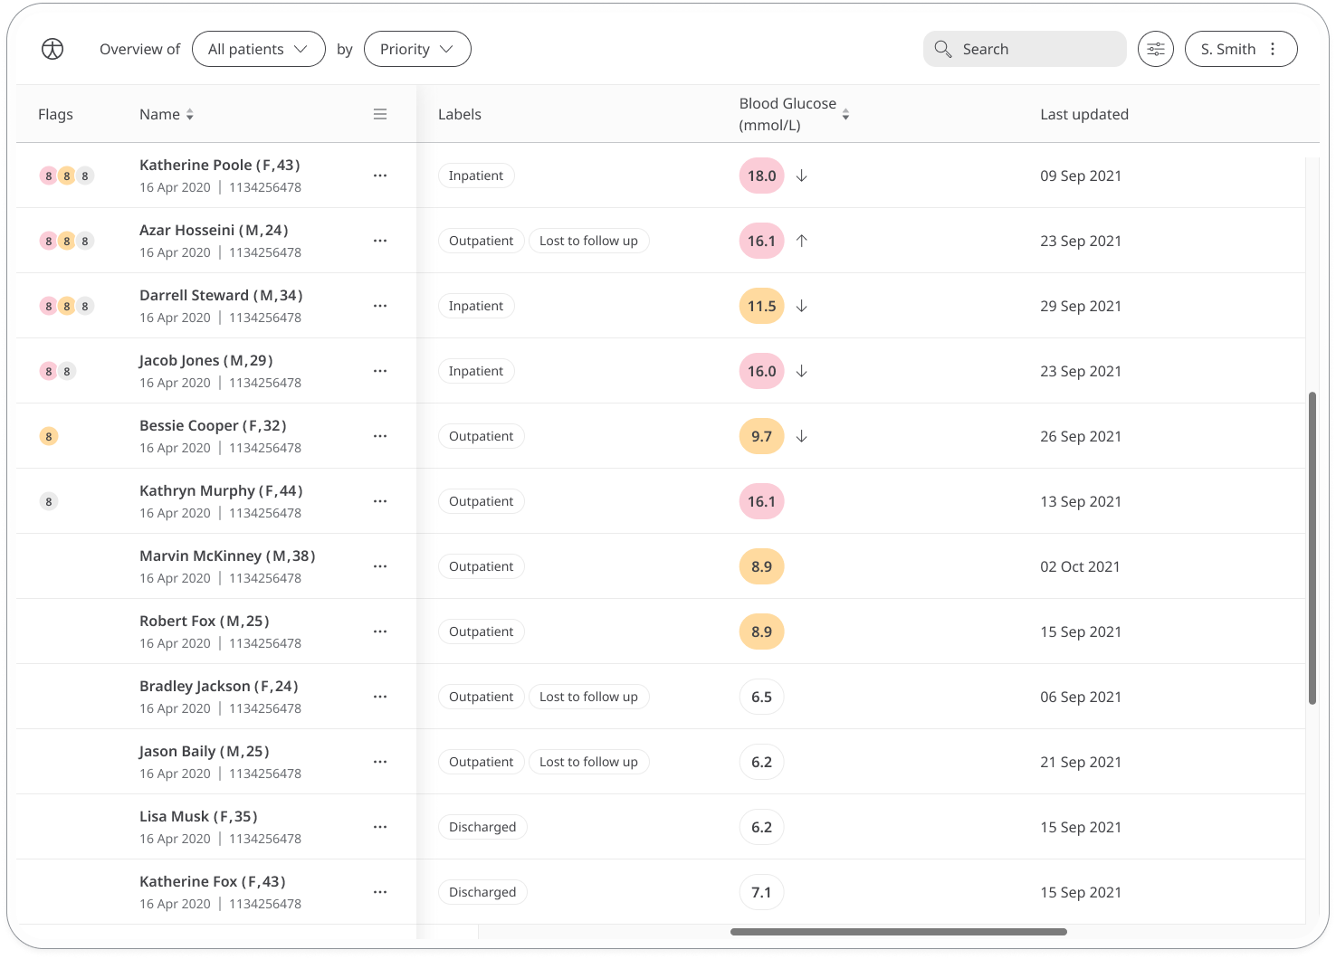1336x959 pixels.
Task: Click Katherine Fox's Discharged label
Action: (x=482, y=892)
